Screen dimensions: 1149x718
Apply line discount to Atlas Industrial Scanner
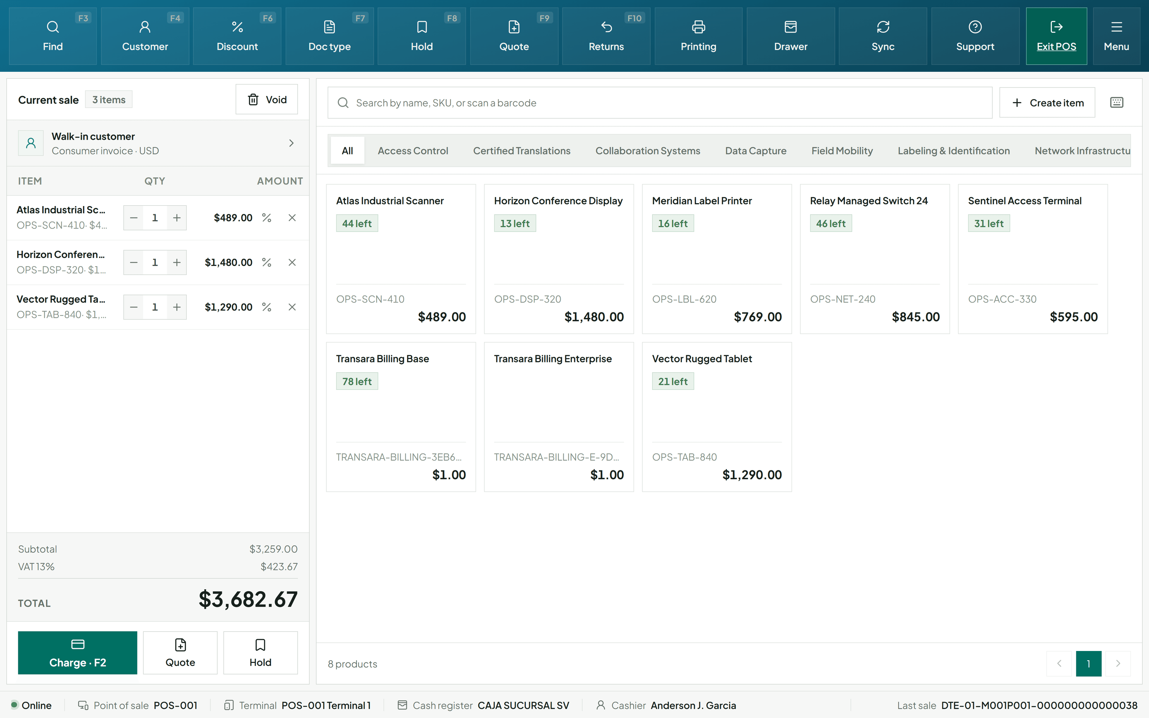[267, 217]
